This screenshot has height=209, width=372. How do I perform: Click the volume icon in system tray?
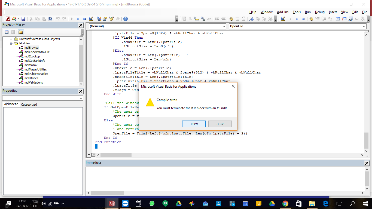pos(43,204)
